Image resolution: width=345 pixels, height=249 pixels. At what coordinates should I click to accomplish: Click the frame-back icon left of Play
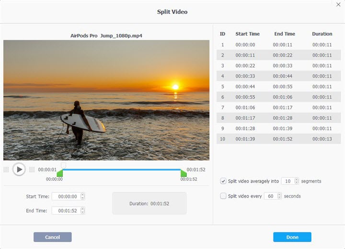tap(6, 169)
